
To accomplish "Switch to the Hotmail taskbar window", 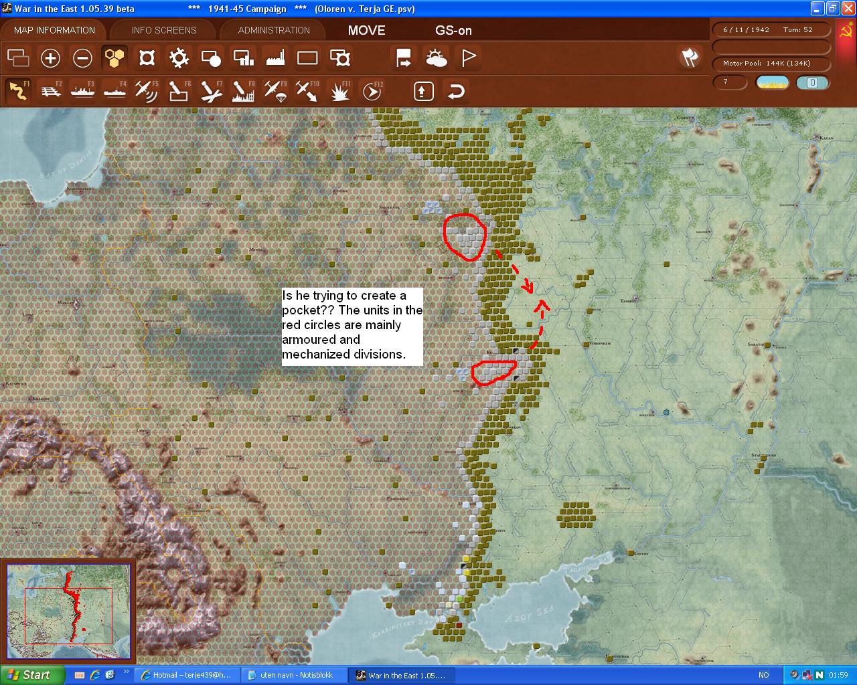I will tap(186, 675).
